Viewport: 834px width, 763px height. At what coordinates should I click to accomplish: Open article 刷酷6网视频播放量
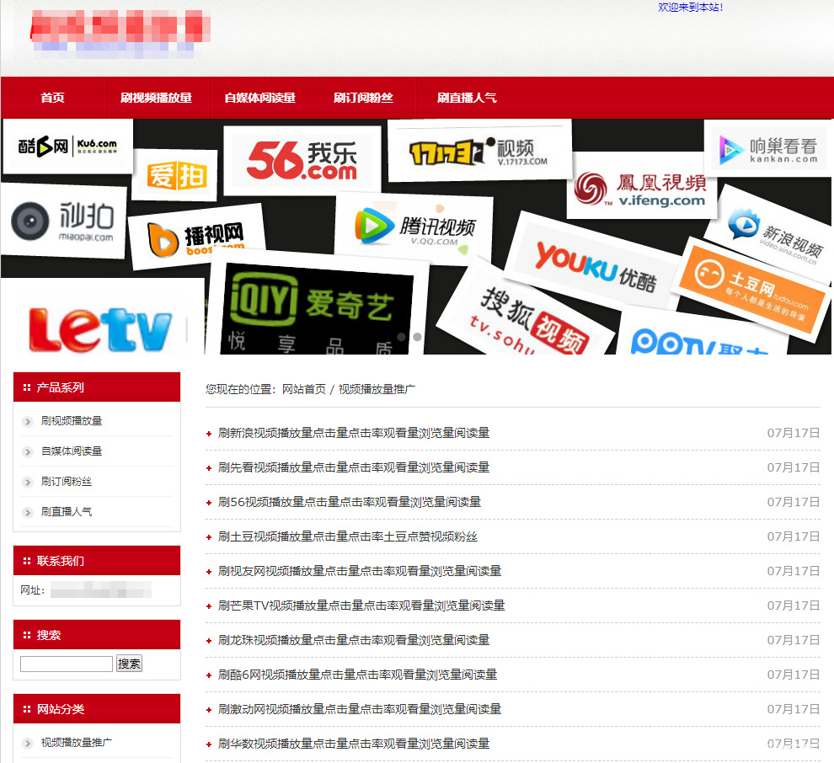click(x=357, y=675)
